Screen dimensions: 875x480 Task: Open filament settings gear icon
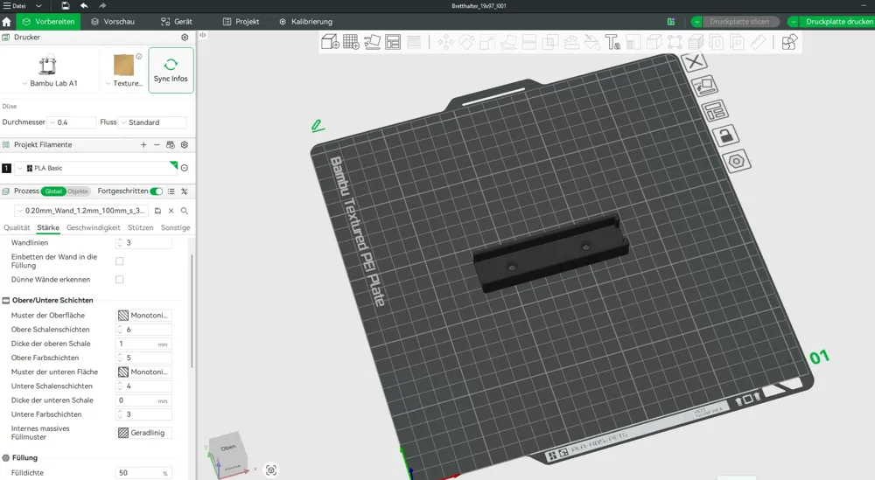tap(184, 145)
